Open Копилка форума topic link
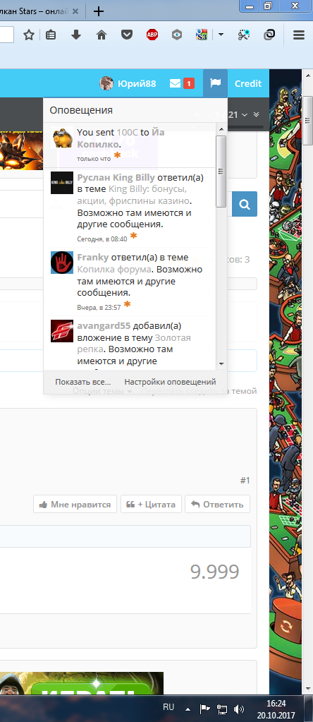The width and height of the screenshot is (313, 722). (114, 269)
